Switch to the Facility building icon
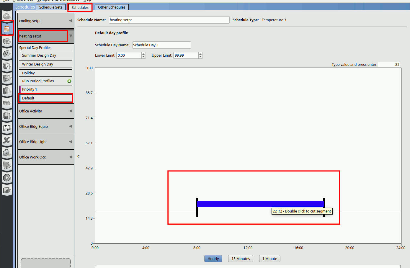This screenshot has height=268, width=410. click(x=6, y=91)
